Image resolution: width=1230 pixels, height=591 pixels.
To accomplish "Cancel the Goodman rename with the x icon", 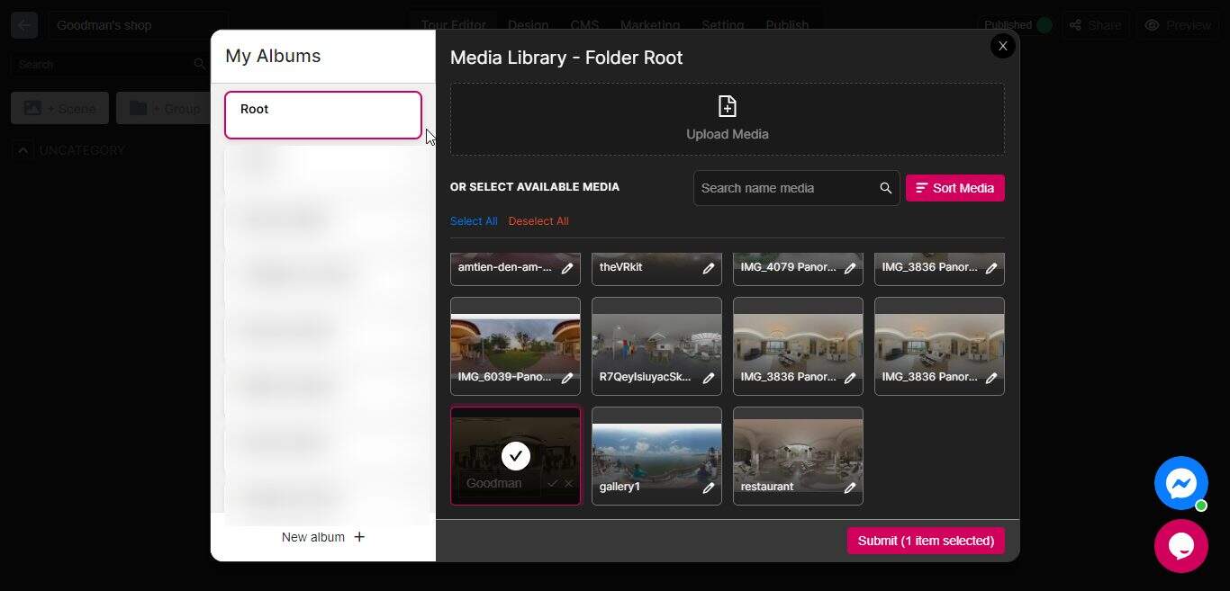I will point(568,484).
